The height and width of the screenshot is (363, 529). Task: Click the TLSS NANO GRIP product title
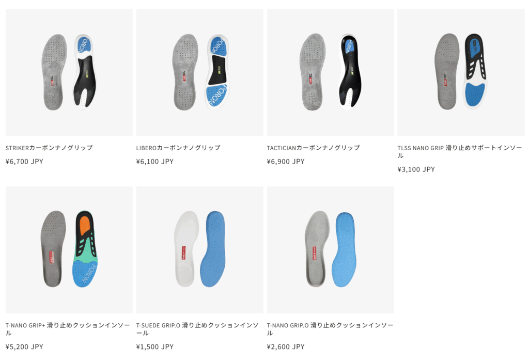coord(459,152)
